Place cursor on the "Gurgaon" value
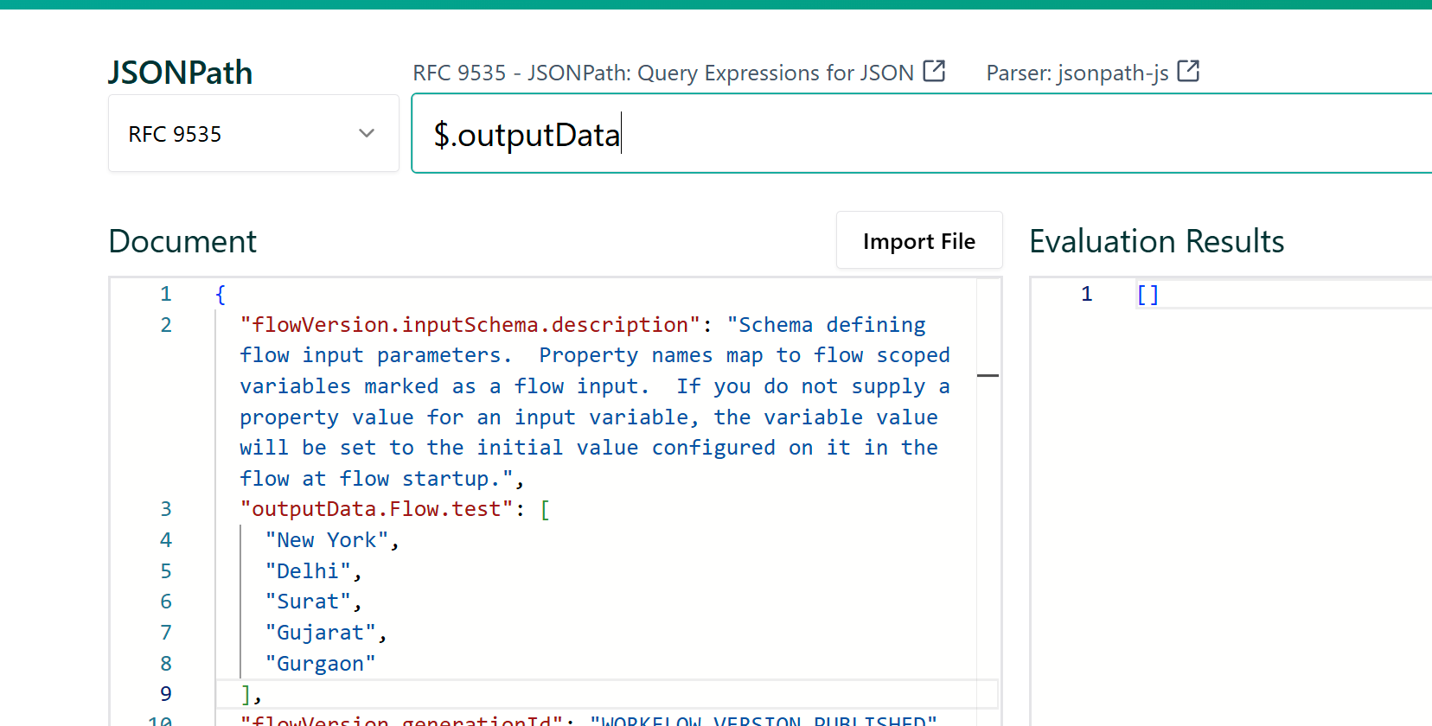The width and height of the screenshot is (1432, 726). [321, 664]
